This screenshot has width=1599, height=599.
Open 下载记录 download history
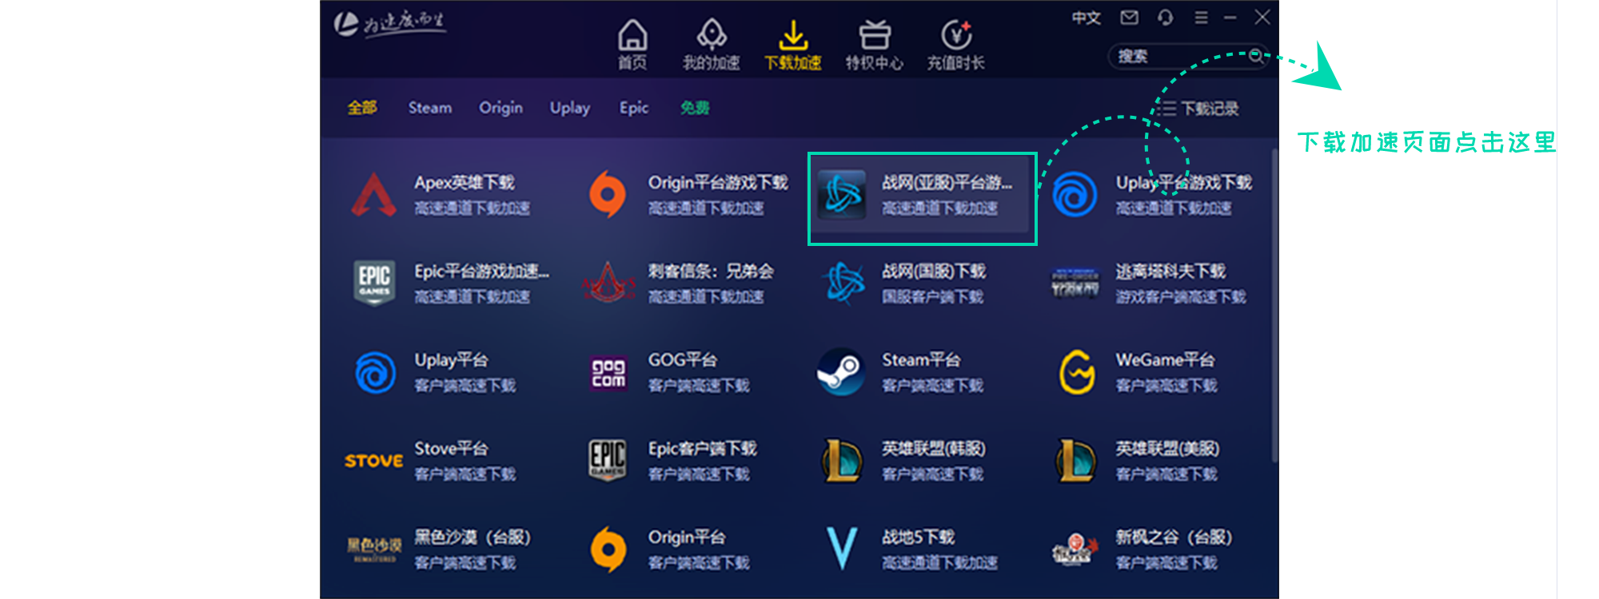tap(1199, 109)
